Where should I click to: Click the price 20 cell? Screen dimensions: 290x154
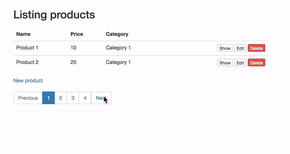click(x=73, y=62)
